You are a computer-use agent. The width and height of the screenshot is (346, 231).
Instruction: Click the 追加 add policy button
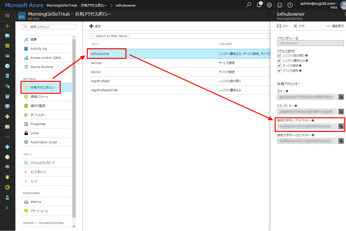95,26
